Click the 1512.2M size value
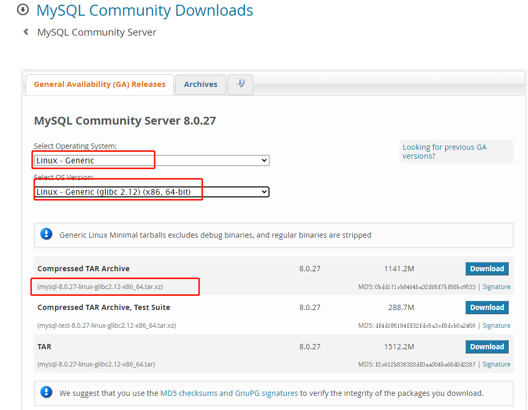 (399, 347)
